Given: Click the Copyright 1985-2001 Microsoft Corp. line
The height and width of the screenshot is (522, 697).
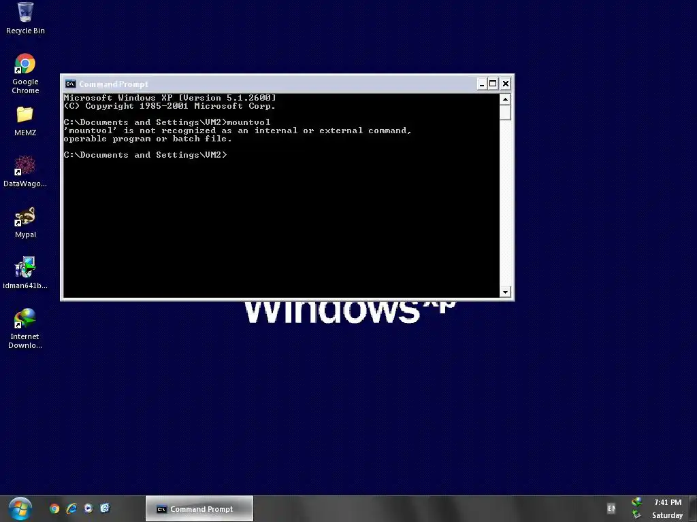Looking at the screenshot, I should 169,106.
